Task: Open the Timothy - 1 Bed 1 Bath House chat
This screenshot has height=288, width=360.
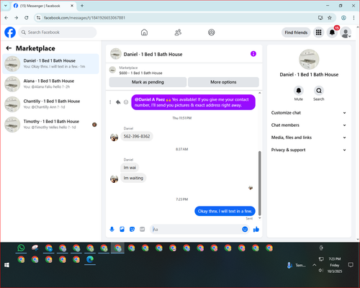Action: (50, 125)
